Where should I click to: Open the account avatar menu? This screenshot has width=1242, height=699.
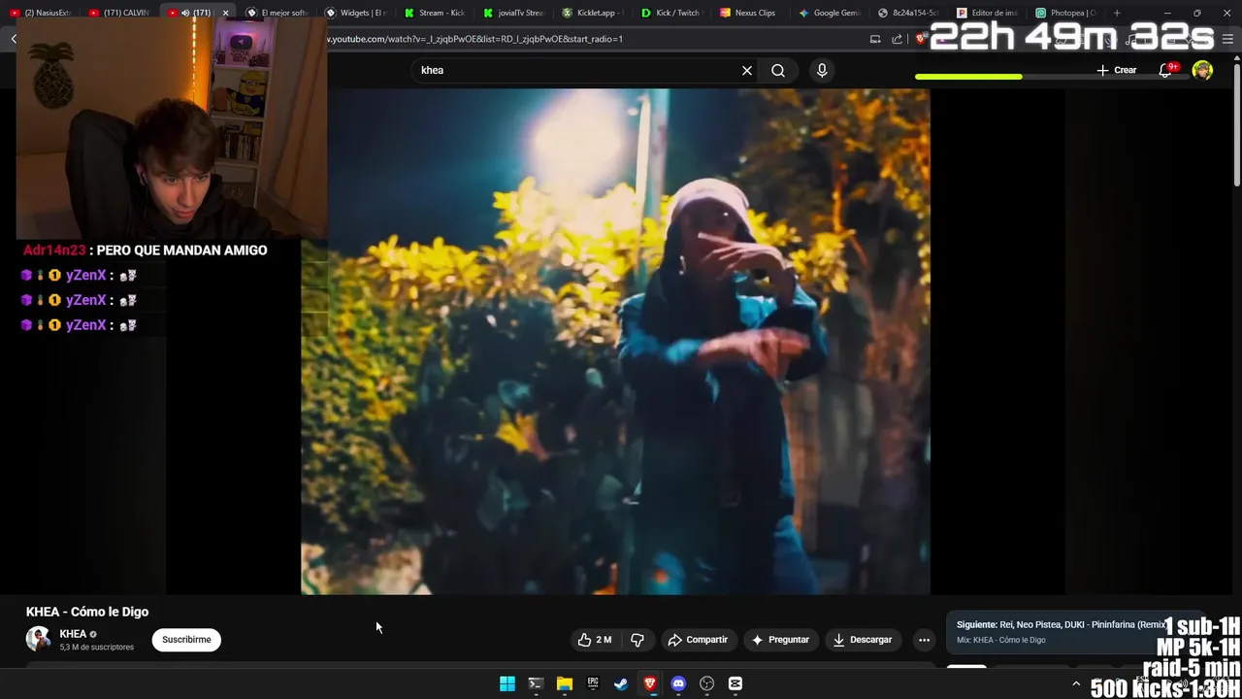[1202, 70]
